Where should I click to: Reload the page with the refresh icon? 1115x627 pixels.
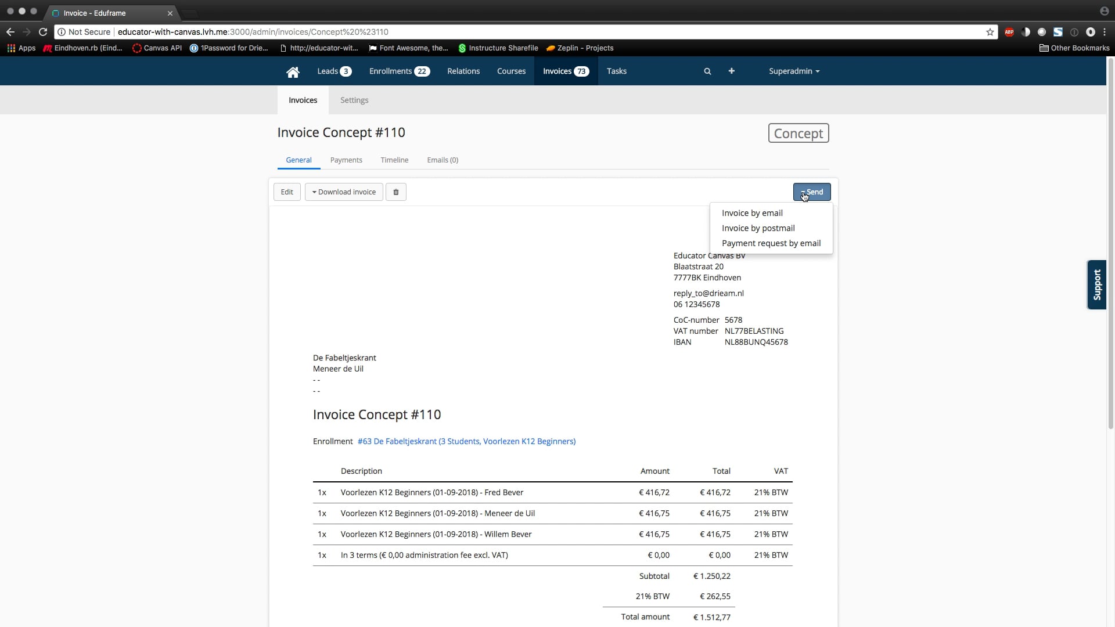point(43,32)
